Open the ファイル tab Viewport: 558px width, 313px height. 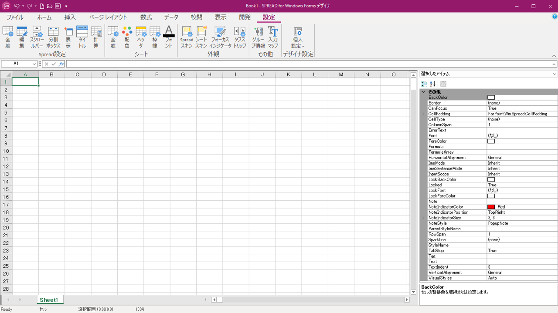15,17
